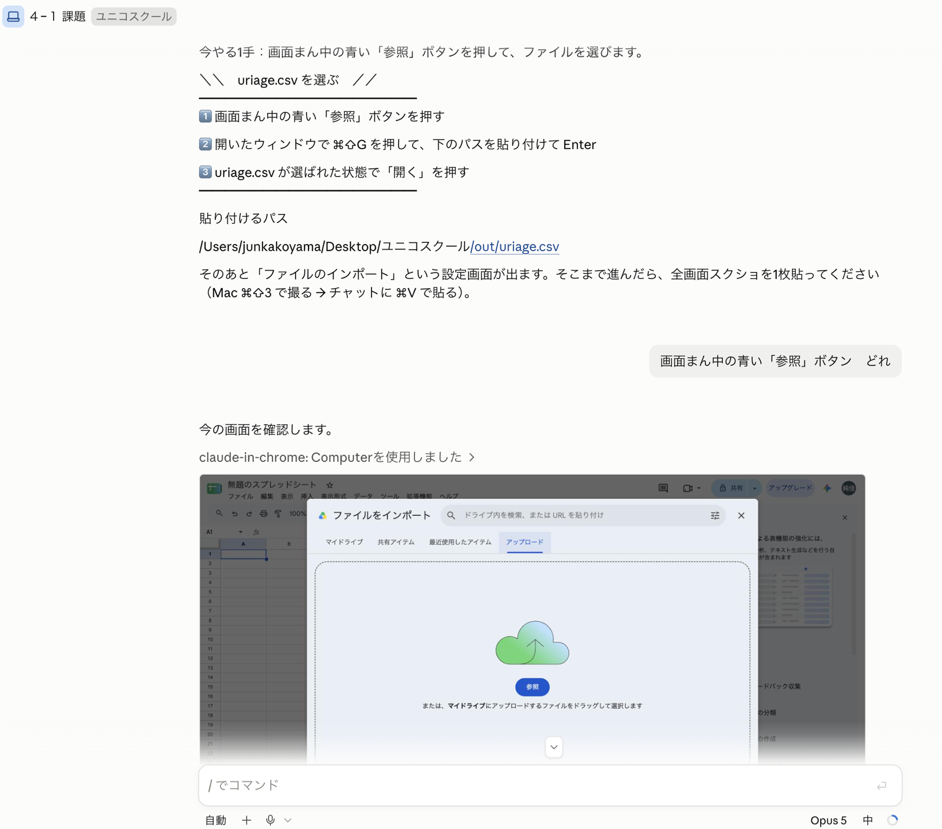Click the laptop icon beside the chat title
Viewport: 942px width, 829px height.
tap(13, 16)
